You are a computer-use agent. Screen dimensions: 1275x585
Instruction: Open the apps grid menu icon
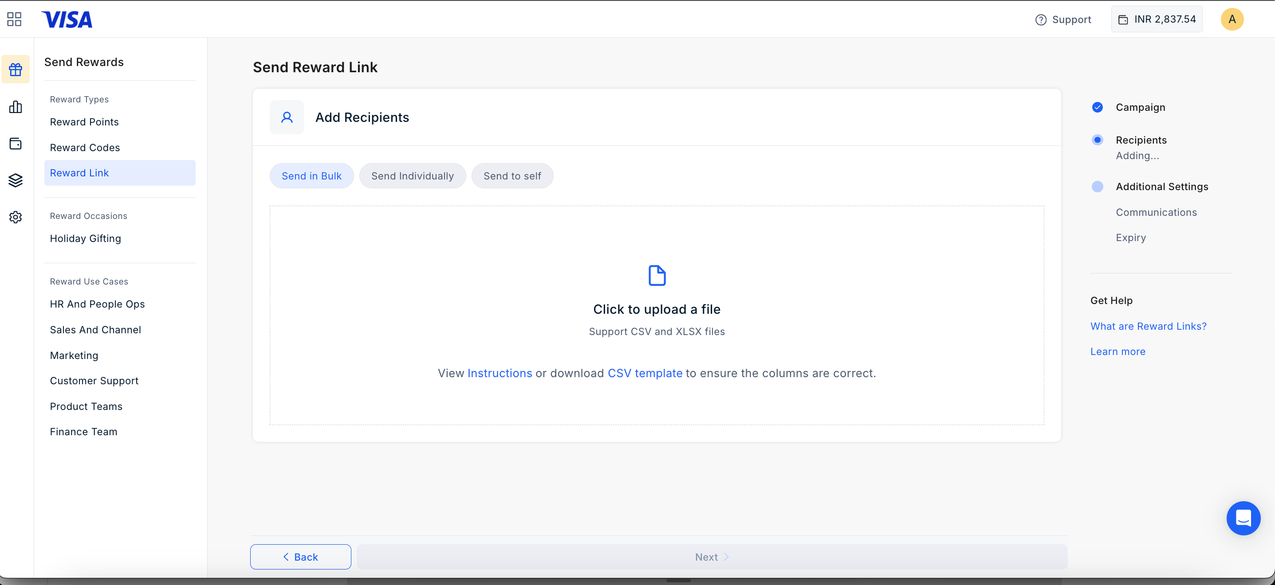tap(14, 19)
